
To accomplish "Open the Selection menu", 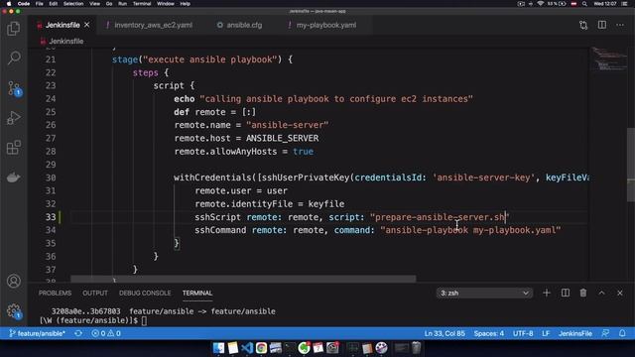I will coord(73,4).
